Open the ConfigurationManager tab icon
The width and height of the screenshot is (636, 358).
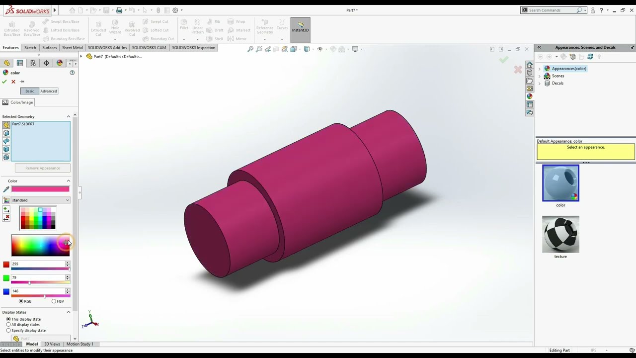tap(33, 63)
